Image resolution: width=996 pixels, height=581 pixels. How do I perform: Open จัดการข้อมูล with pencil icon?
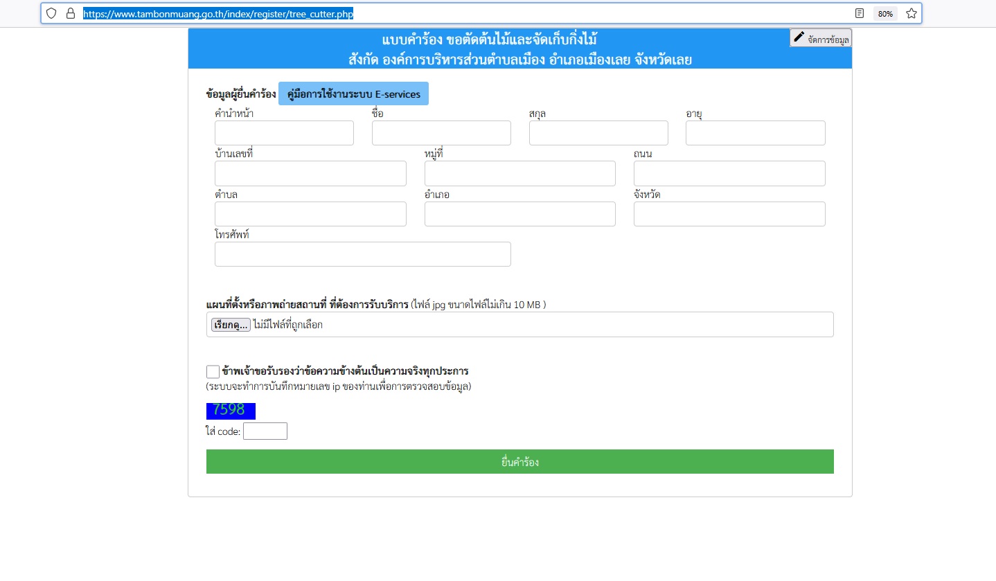(x=821, y=38)
